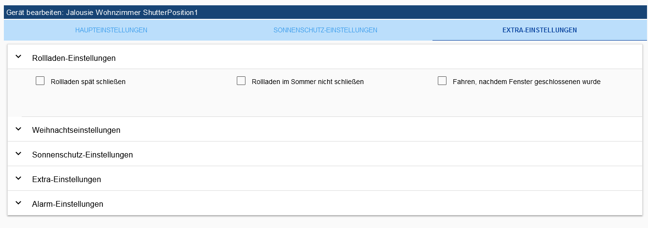This screenshot has height=228, width=648.
Task: Enable the 'Rollladen spät schließen' checkbox
Action: point(40,81)
